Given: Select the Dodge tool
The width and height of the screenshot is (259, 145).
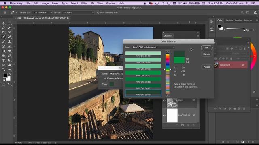Looking at the screenshot, I should point(4,56).
